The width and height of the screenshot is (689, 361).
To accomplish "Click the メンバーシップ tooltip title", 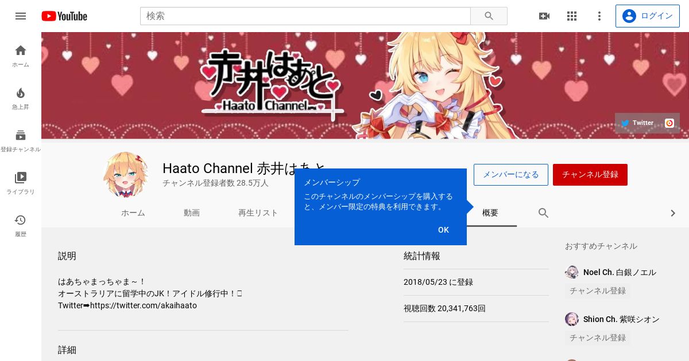I will click(332, 182).
